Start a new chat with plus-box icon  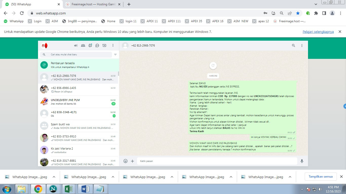[104, 45]
